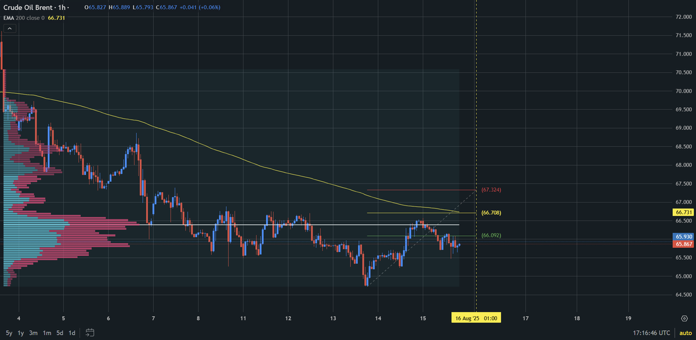Click day 7 on the time axis
The width and height of the screenshot is (696, 340).
(x=153, y=318)
